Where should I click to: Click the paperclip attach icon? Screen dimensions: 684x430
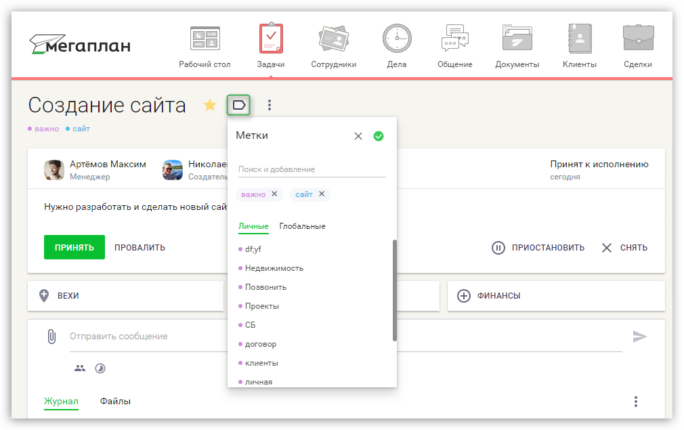51,337
